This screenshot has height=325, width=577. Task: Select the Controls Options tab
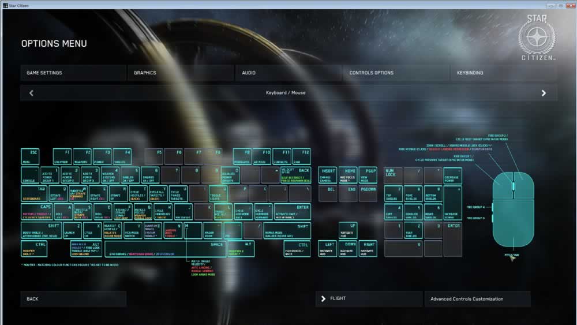coord(396,73)
